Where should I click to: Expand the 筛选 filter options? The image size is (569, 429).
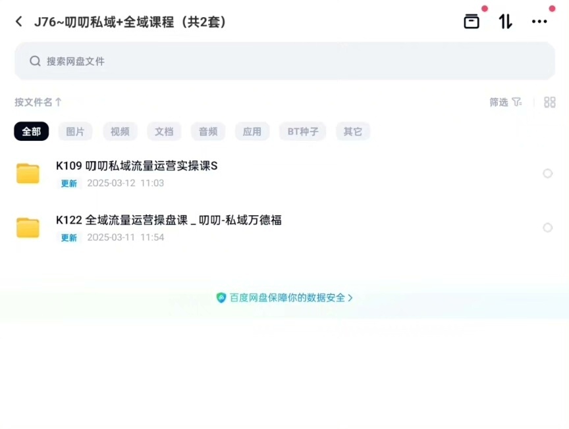[499, 102]
